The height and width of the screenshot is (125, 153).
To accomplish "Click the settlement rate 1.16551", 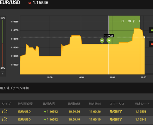I will [141, 112].
